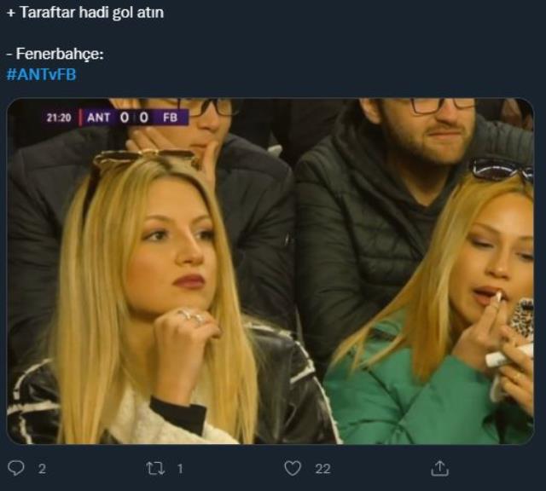Click the 21:20 match clock in the photo
546x491 pixels.
click(x=59, y=117)
